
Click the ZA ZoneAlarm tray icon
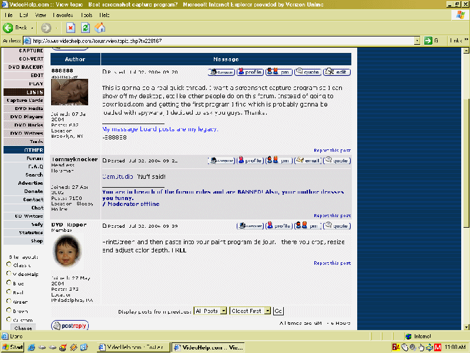tap(396, 347)
